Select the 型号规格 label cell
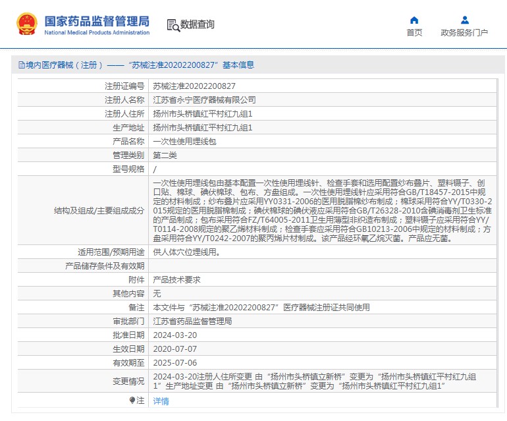The image size is (507, 421). (83, 169)
